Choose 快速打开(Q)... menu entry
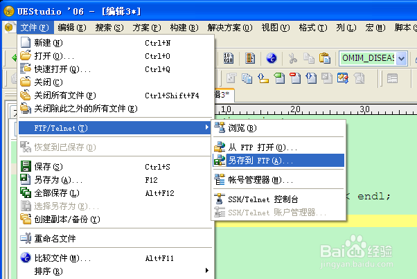Screen dimensions: 417x279 (x=114, y=69)
